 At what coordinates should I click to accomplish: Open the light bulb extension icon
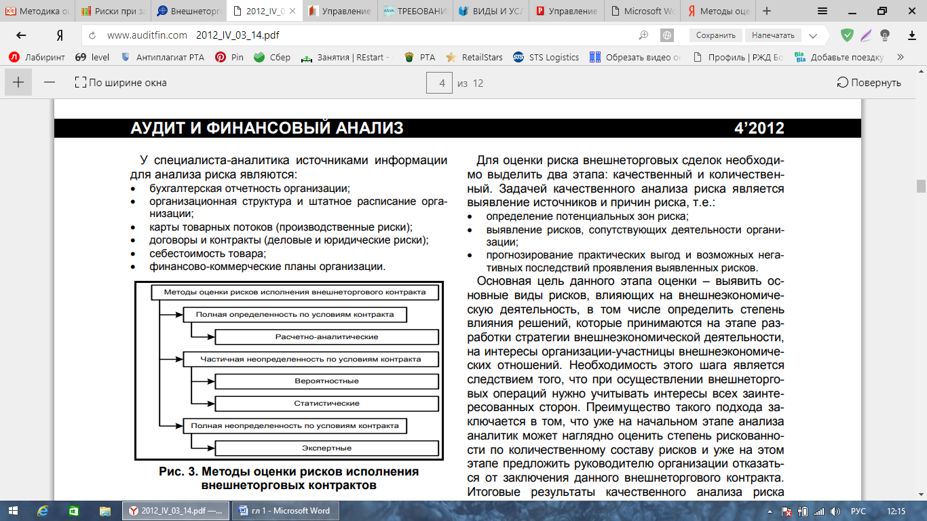[x=885, y=35]
